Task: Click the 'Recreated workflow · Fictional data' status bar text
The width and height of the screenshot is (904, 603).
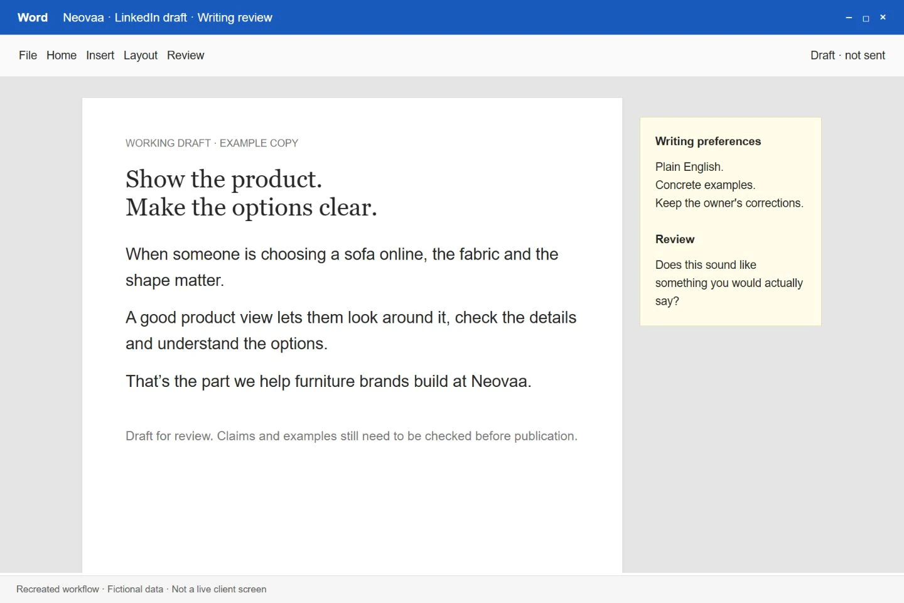Action: pos(141,589)
